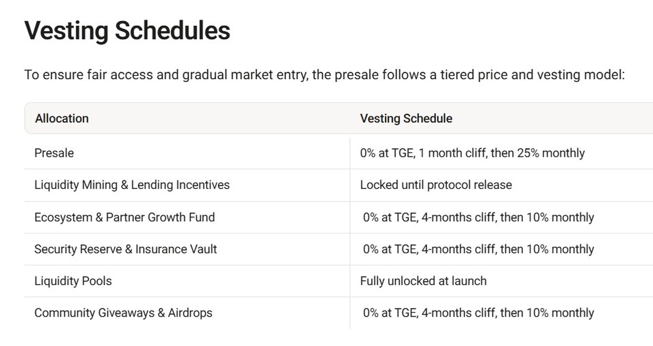
Task: Click vesting schedule for Security Reserve & Insurance Vault
Action: [478, 249]
